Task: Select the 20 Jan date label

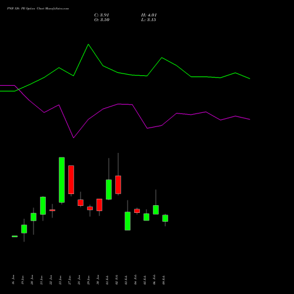Action: click(32, 280)
